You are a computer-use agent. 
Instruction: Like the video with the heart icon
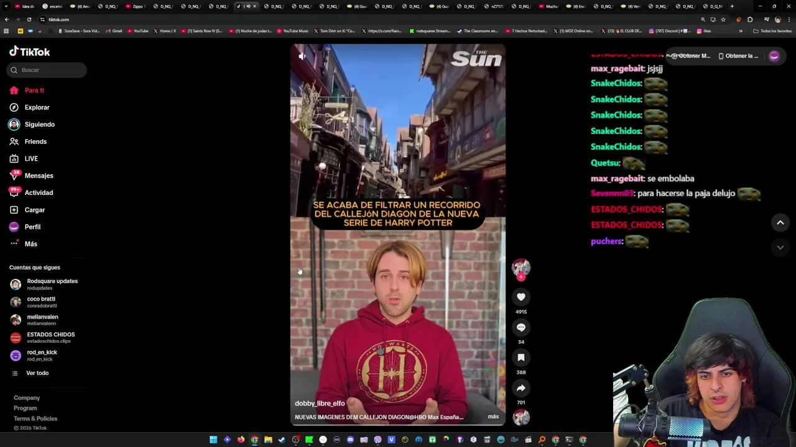coord(521,297)
